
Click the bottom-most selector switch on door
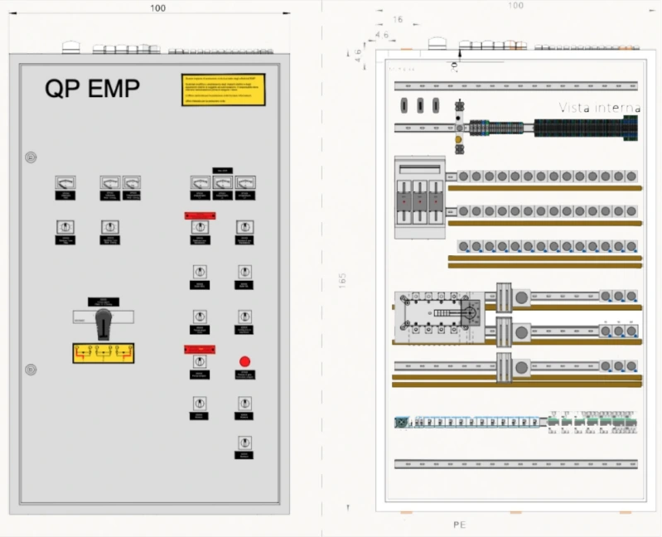[x=245, y=443]
